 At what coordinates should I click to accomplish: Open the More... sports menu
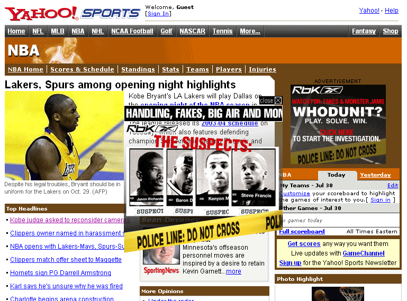pos(250,31)
